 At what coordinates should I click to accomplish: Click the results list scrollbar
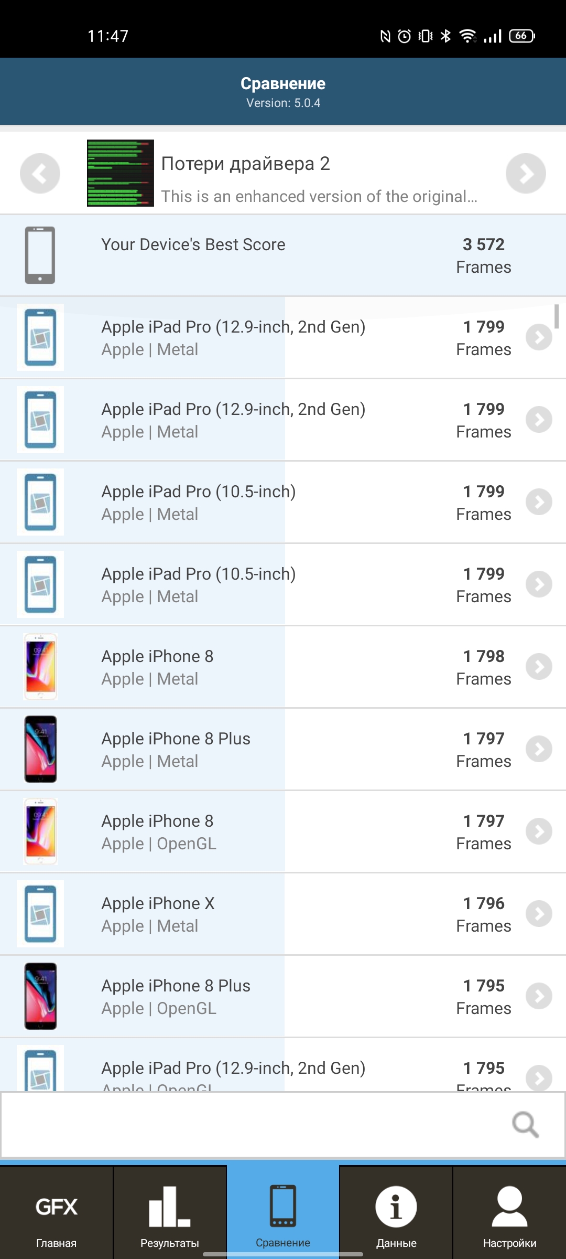557,316
